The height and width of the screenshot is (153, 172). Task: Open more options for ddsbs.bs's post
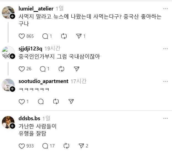165,119
